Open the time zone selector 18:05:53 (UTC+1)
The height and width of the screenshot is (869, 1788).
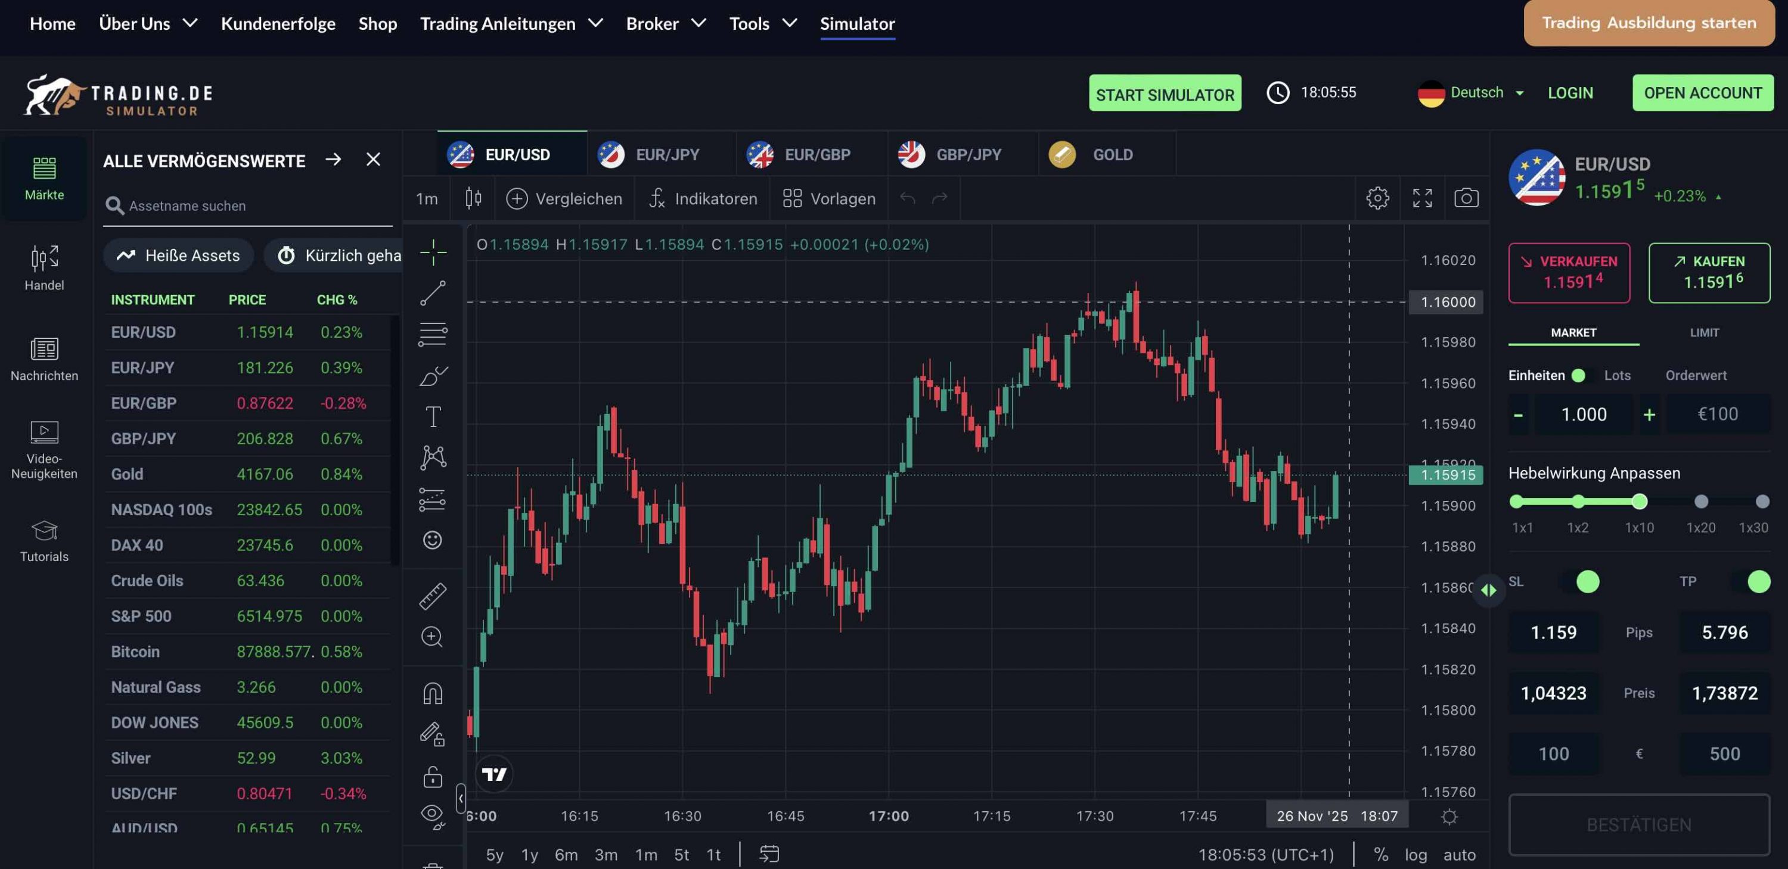1265,855
